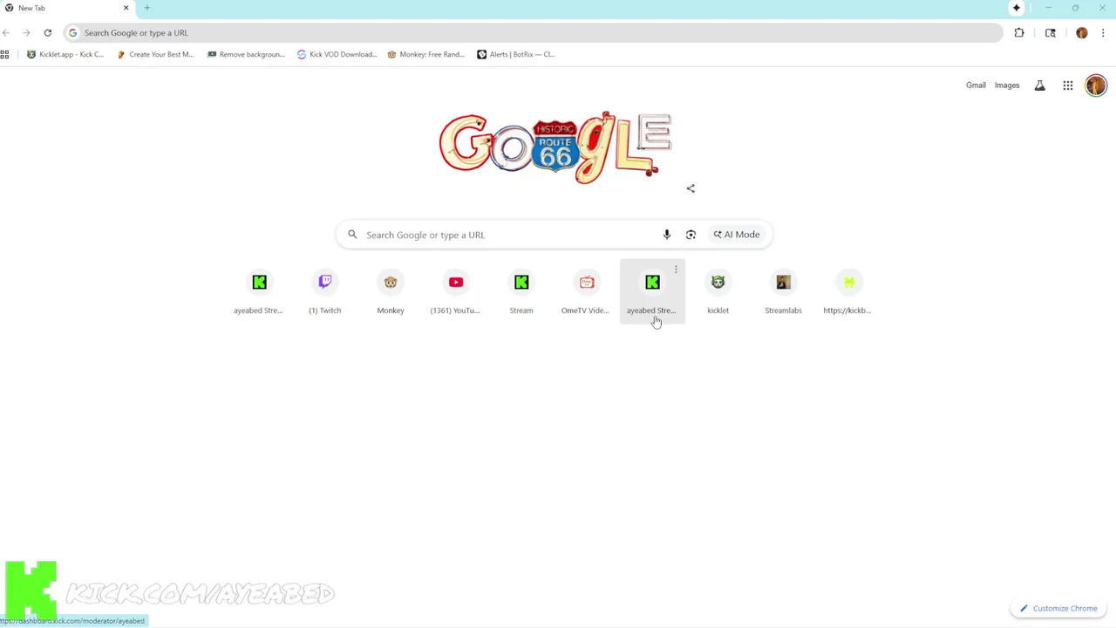
Task: Open the (1) Twitch shortcut tile
Action: pyautogui.click(x=325, y=291)
